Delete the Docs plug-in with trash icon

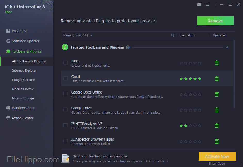pos(217,63)
